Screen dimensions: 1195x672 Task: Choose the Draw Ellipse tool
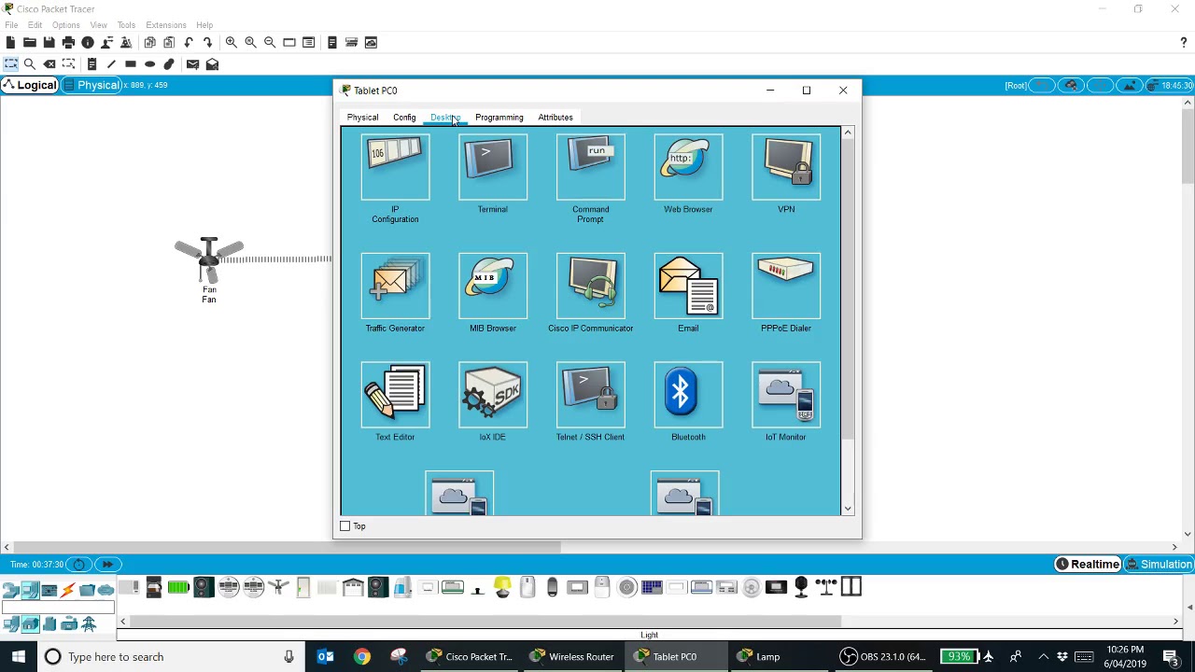click(x=149, y=64)
